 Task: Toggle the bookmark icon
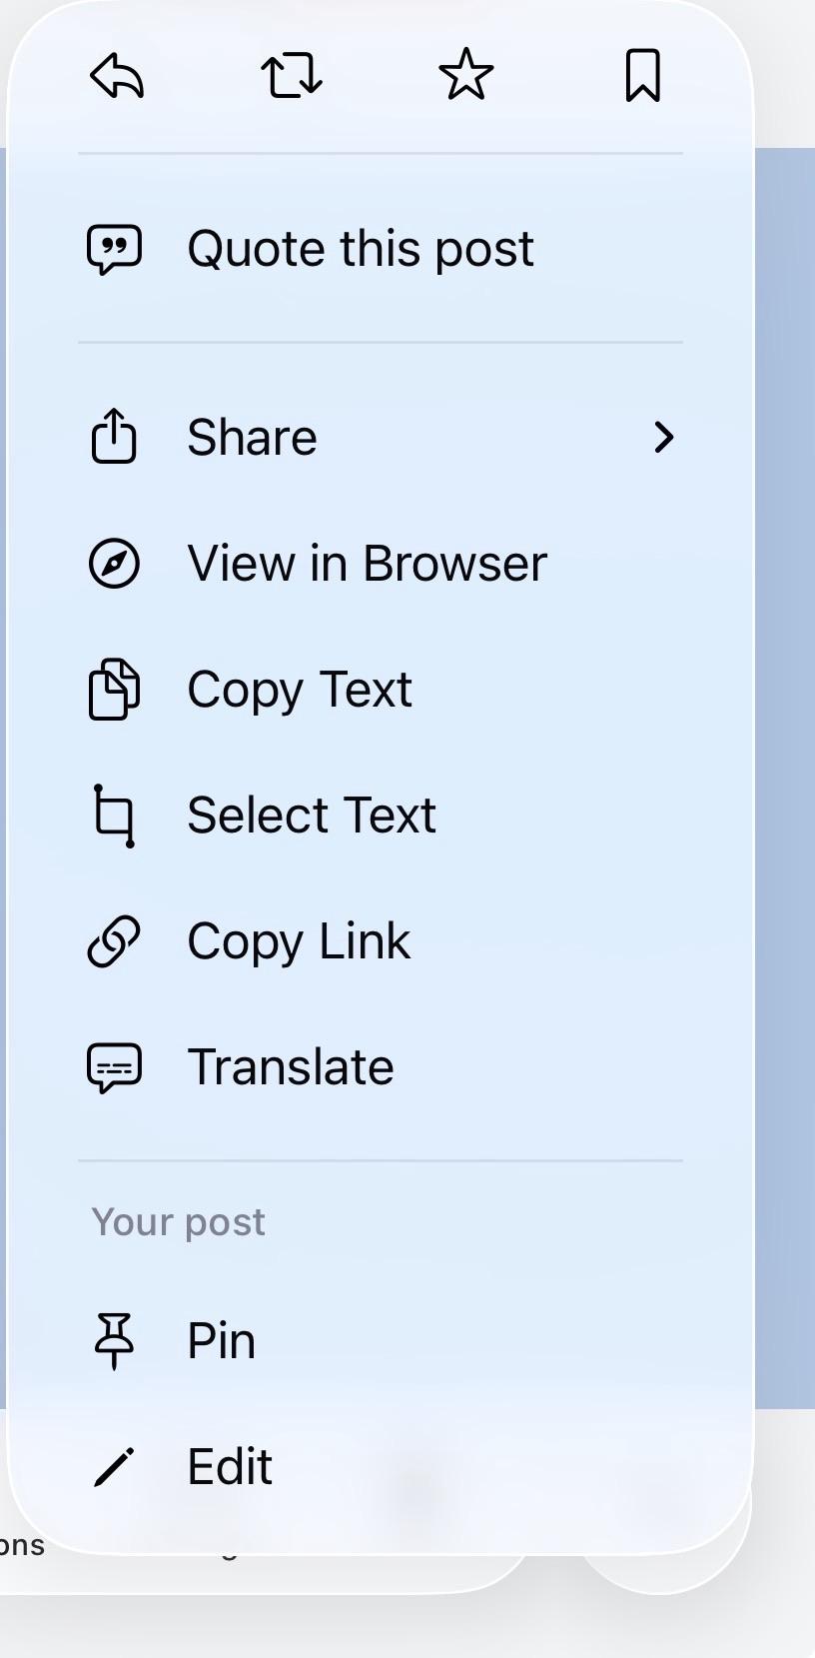pos(642,76)
